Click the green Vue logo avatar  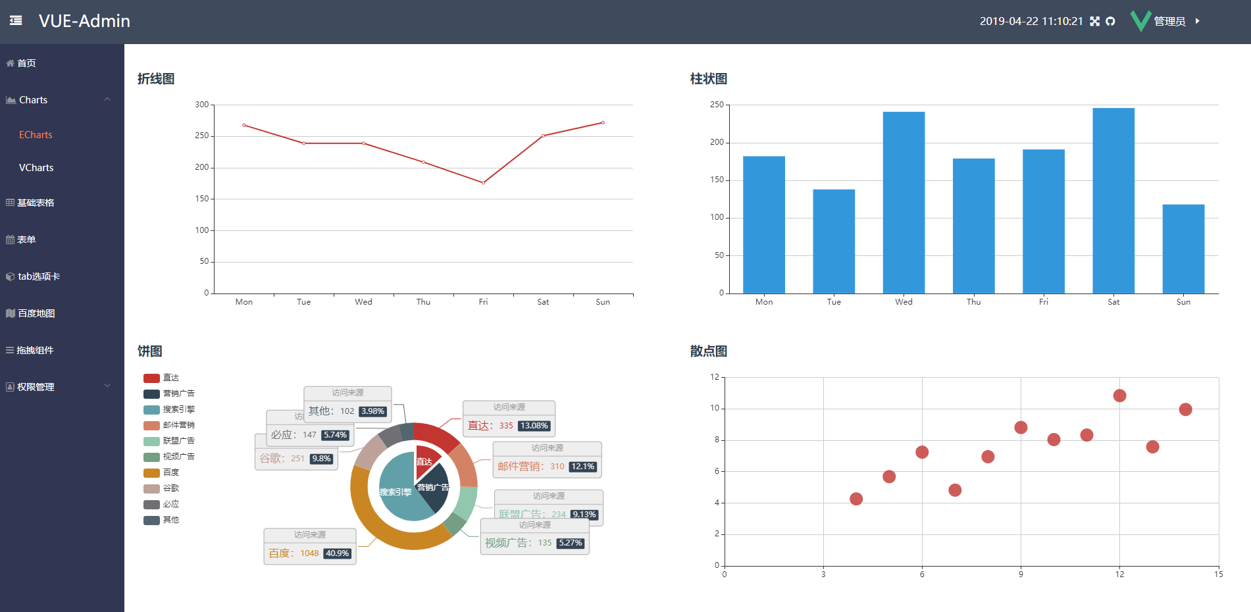(x=1140, y=21)
